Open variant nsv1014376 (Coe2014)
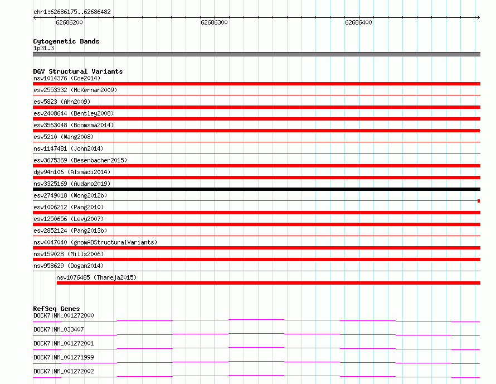 pos(67,78)
